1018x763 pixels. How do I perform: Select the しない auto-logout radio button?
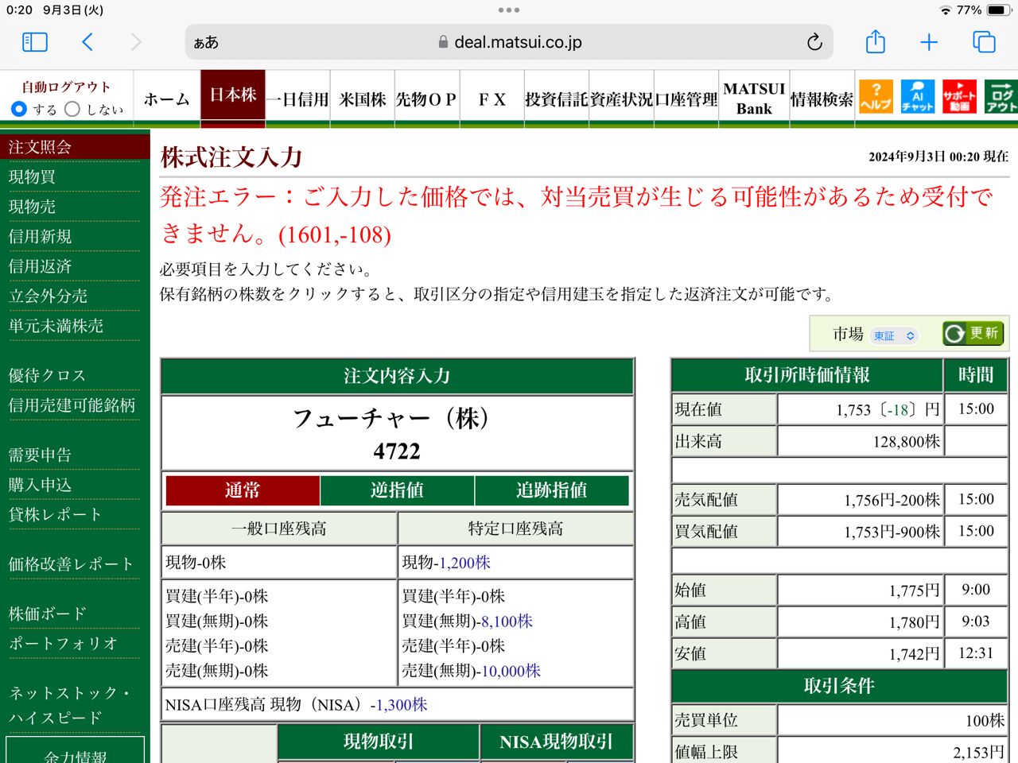pyautogui.click(x=72, y=109)
